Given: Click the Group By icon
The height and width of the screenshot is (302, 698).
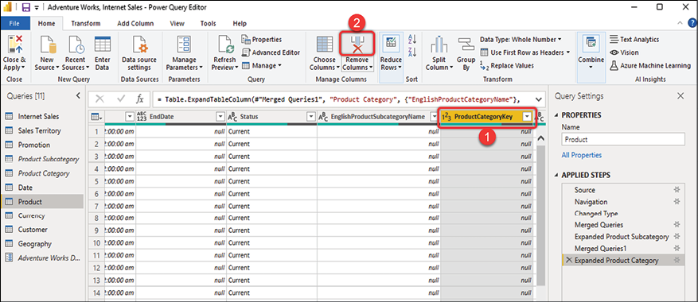Looking at the screenshot, I should (466, 45).
